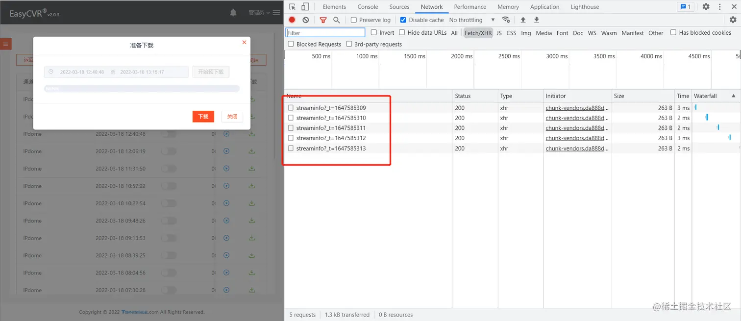Screen dimensions: 741x321
Task: Click the notification bell in EasyCVR header
Action: click(x=233, y=13)
